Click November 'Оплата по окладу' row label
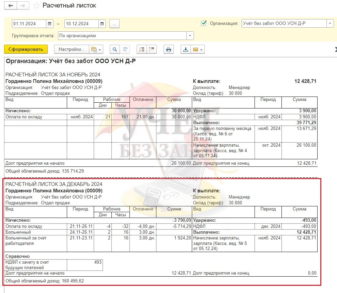 coord(24,117)
